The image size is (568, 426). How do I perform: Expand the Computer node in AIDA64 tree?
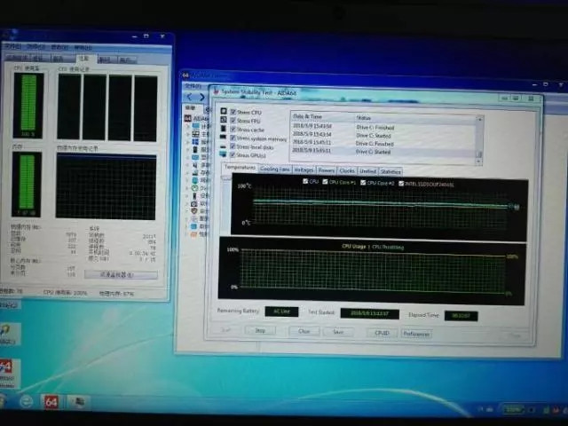(x=188, y=126)
